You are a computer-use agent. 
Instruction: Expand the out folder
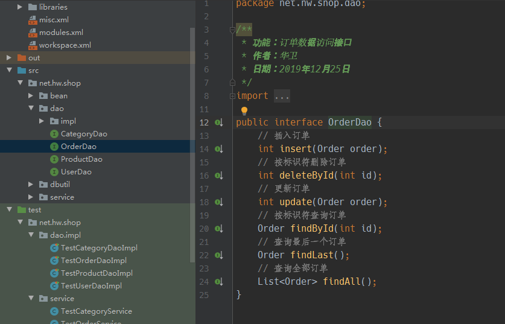pyautogui.click(x=9, y=58)
